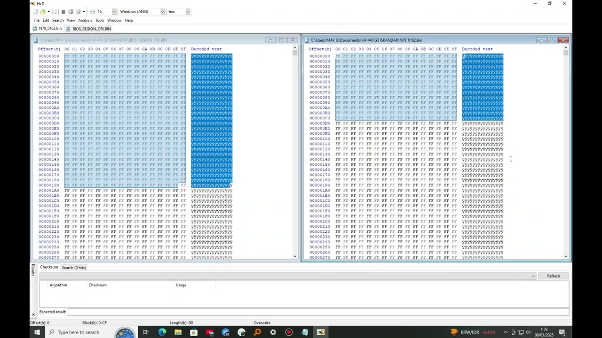Close the results panel with X icon
This screenshot has width=602, height=338.
(x=33, y=314)
